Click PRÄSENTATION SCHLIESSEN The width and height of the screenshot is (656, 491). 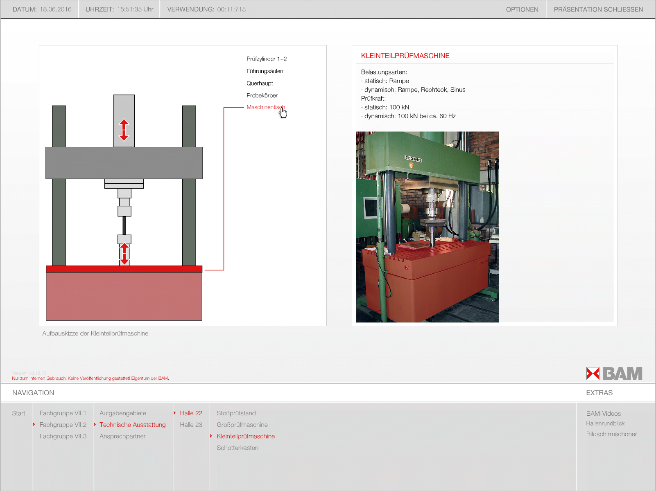point(598,9)
